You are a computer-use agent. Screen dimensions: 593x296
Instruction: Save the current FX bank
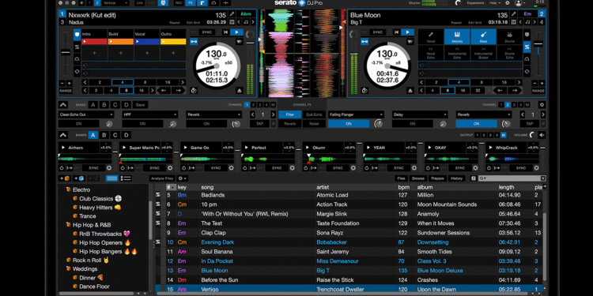(x=140, y=105)
